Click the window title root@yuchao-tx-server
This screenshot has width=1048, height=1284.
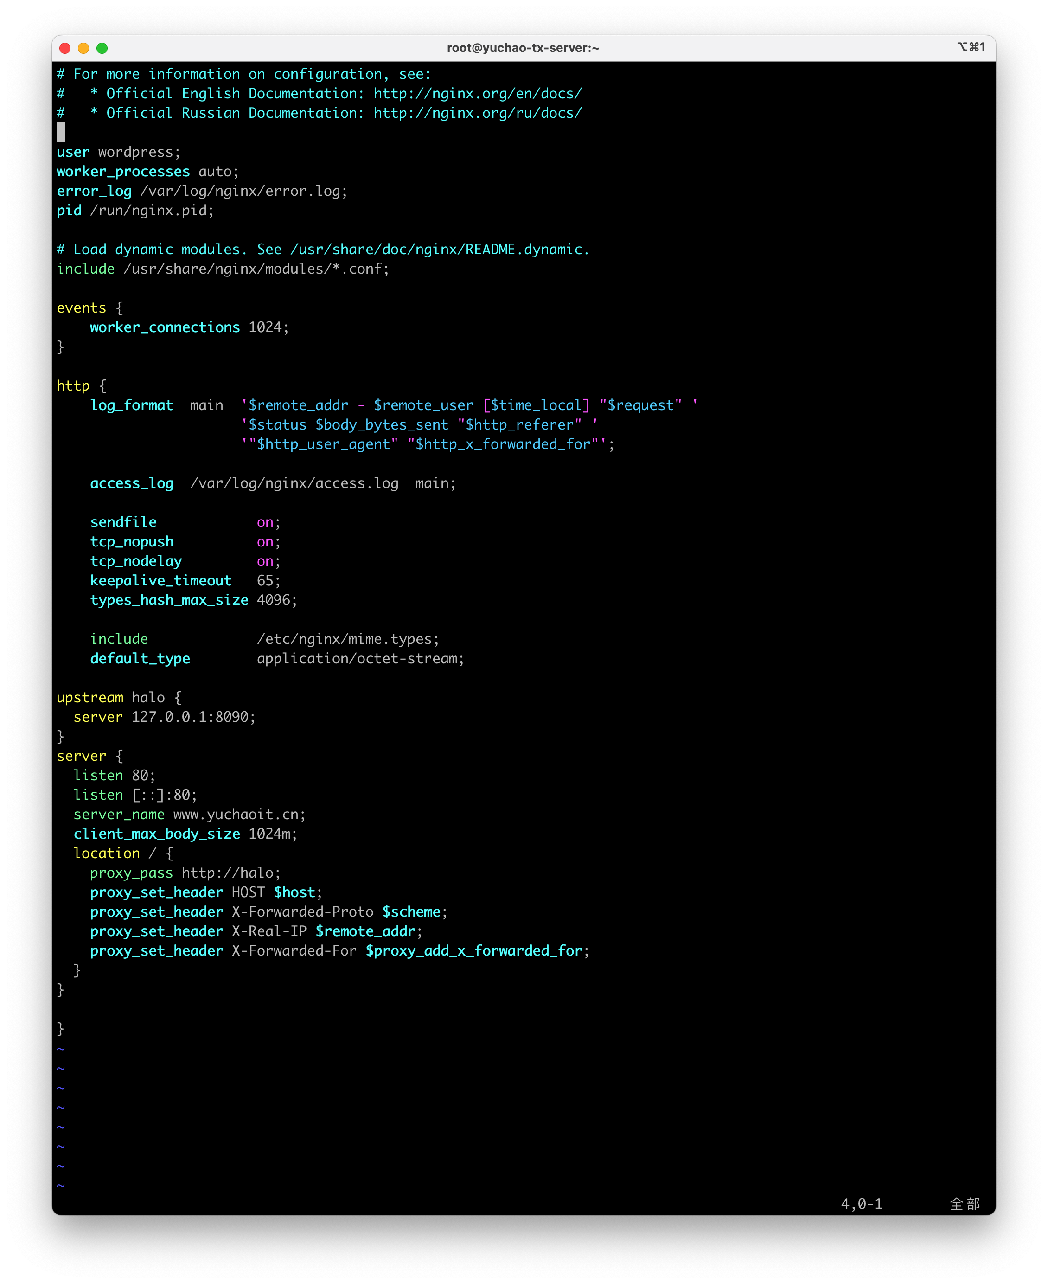[x=523, y=48]
